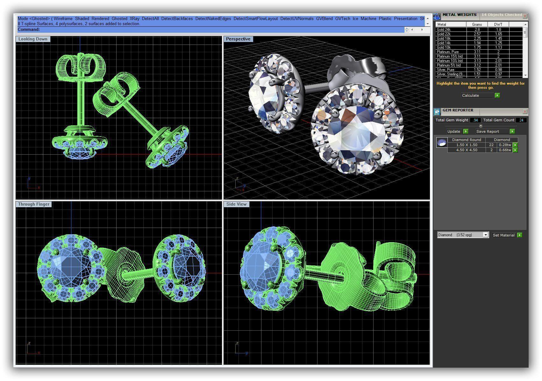Click the Metal Weights scale icon
Screen dimensions: 542x381
[437, 16]
